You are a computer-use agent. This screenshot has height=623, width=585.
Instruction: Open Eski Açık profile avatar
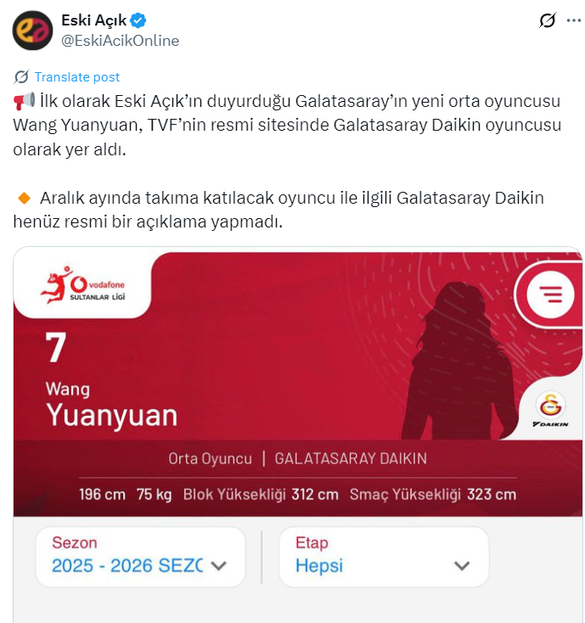click(32, 31)
